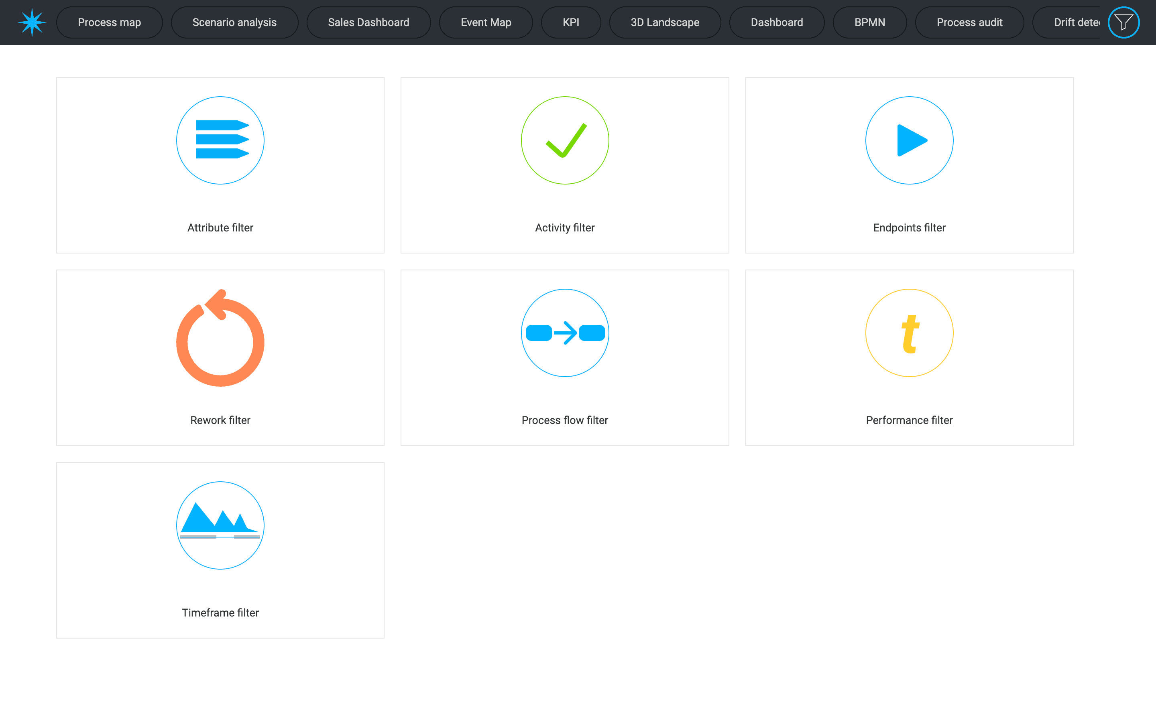Click the blue star logo icon

click(32, 22)
